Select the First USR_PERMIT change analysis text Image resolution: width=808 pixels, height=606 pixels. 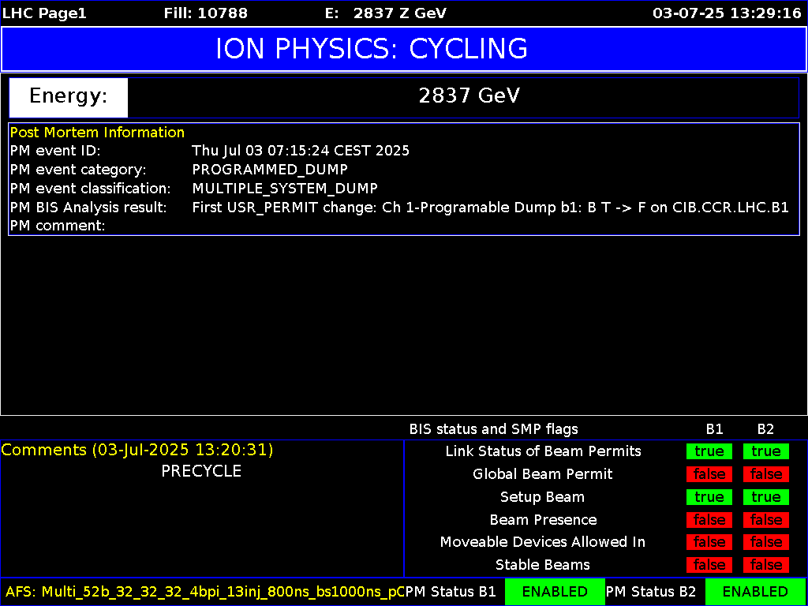pyautogui.click(x=491, y=208)
